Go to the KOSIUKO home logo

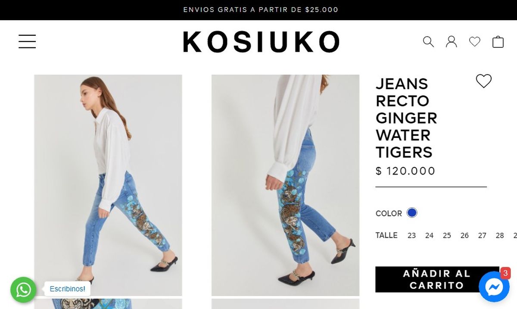click(261, 42)
